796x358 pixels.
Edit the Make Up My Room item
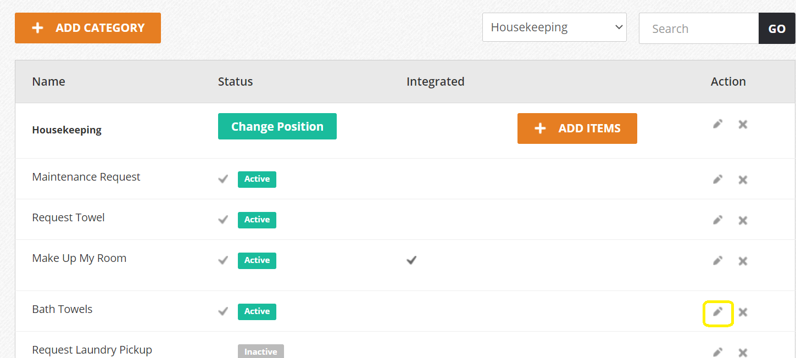[717, 260]
